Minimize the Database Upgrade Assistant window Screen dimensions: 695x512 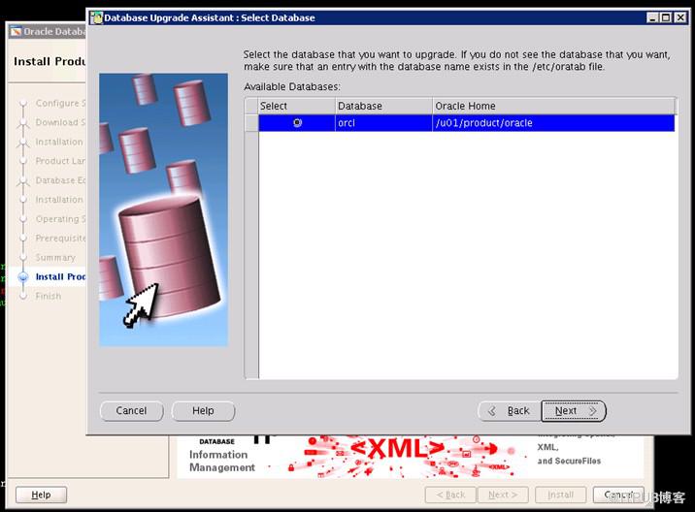click(x=652, y=17)
